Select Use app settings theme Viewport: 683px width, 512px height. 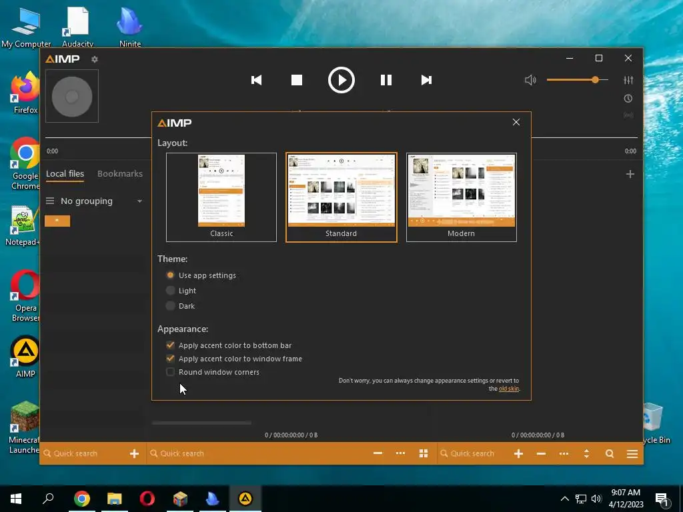point(201,275)
